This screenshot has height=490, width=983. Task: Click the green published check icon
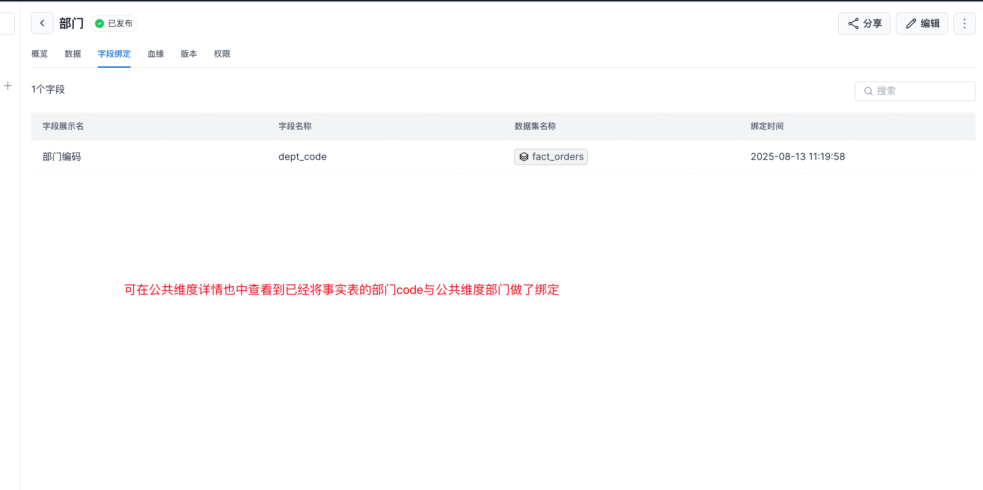100,24
